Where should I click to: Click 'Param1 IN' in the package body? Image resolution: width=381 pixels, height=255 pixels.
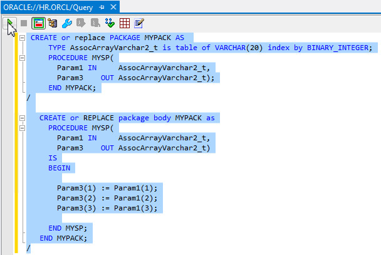77,138
